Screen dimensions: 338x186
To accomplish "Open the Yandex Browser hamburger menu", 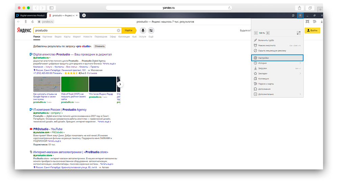I will click(300, 15).
